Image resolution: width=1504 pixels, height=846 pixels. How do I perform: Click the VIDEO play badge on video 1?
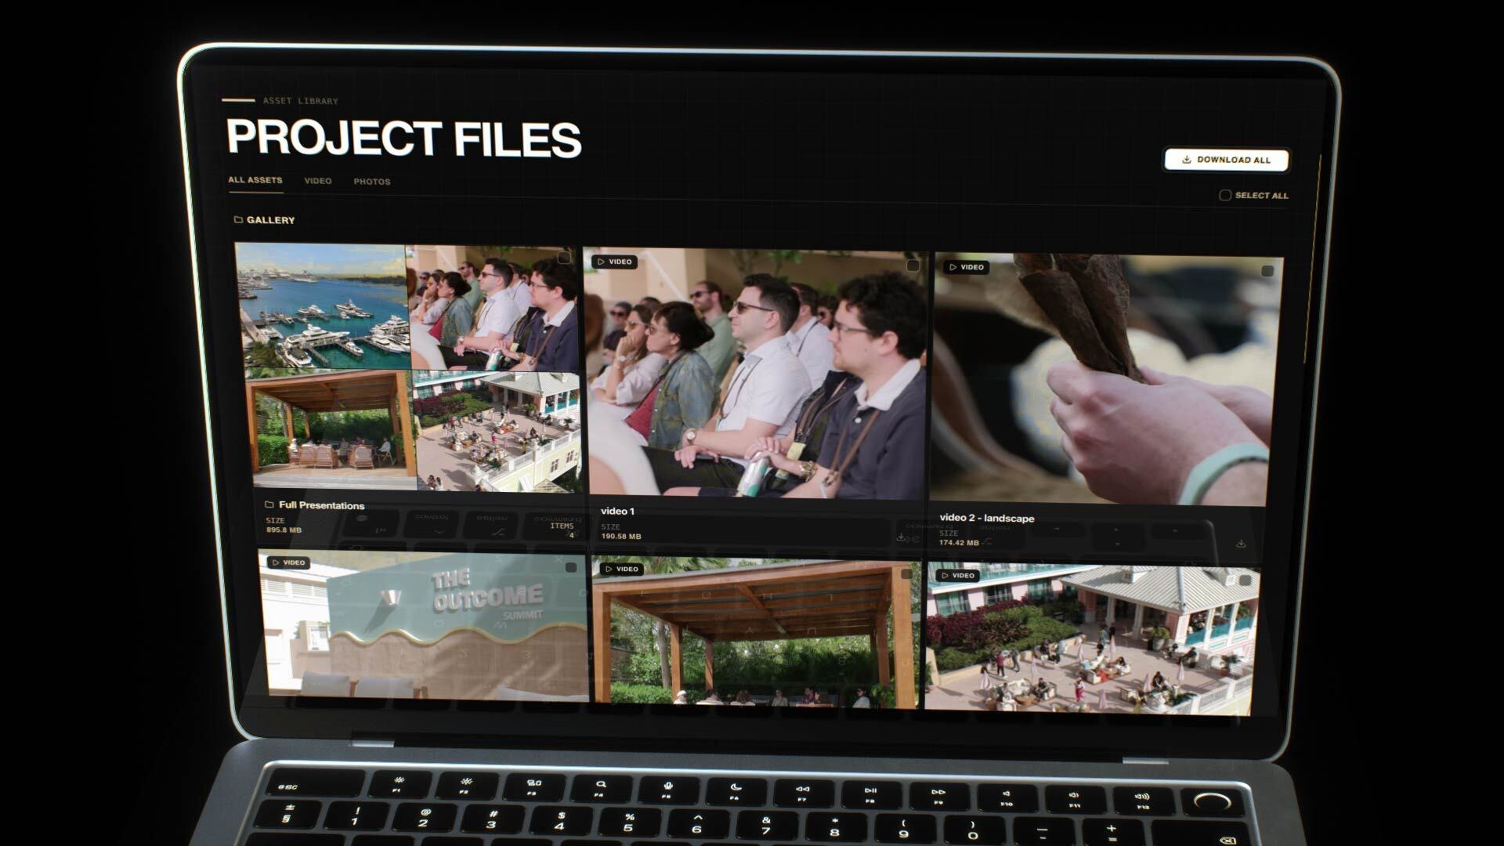[x=615, y=262]
